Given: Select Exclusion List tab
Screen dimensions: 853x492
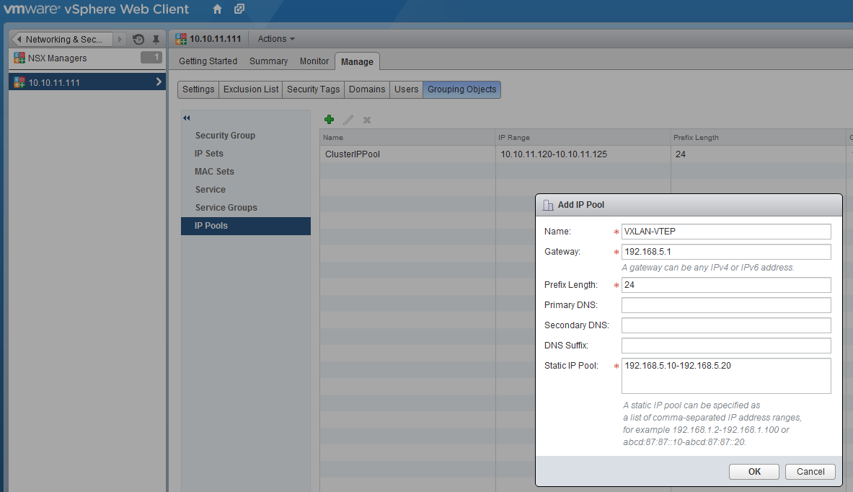Looking at the screenshot, I should [251, 89].
